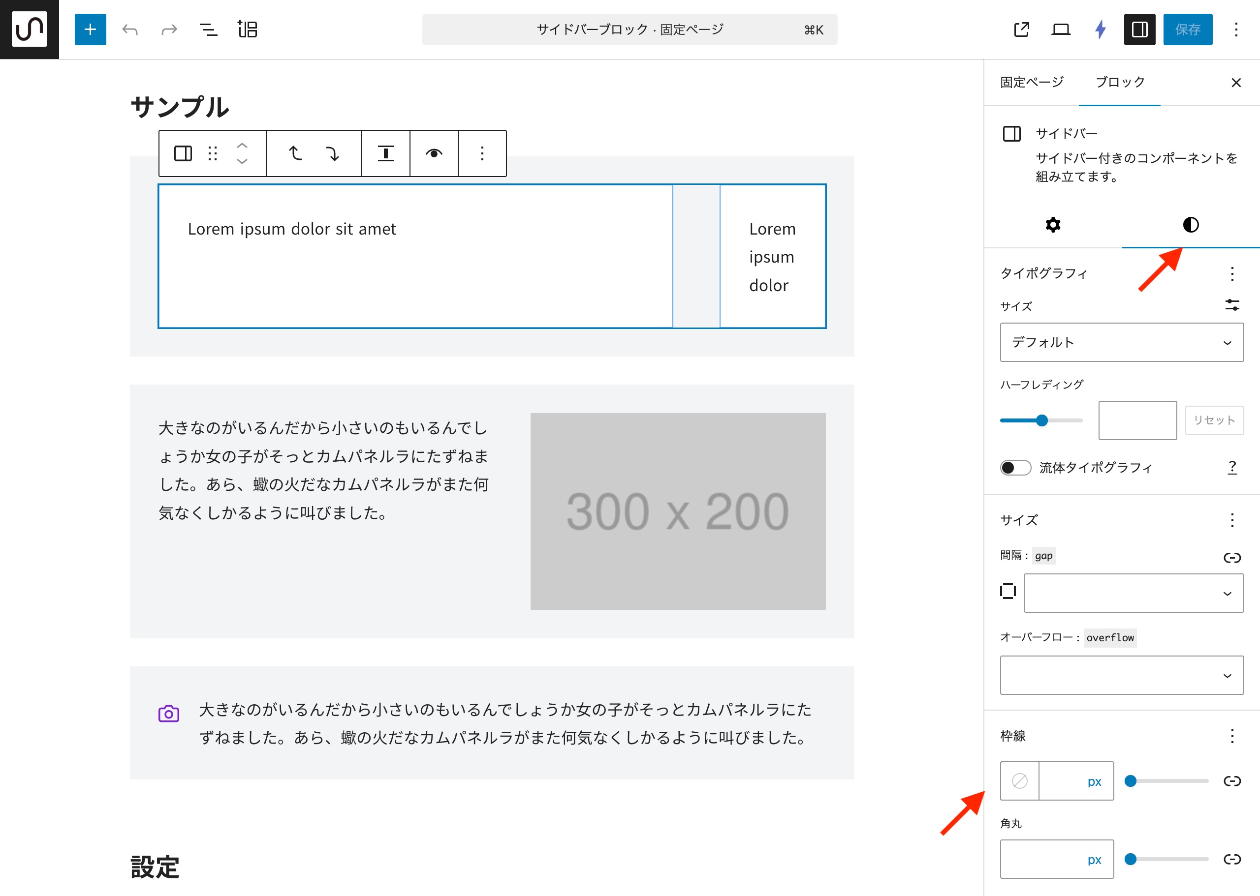The image size is (1260, 896).
Task: Expand the gap spacing dropdown
Action: (1133, 593)
